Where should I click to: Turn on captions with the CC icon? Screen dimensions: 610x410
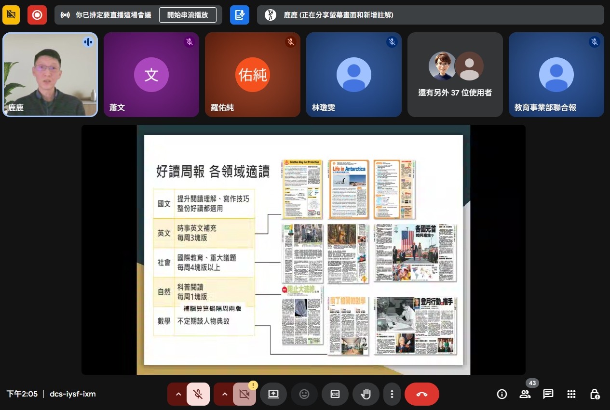click(335, 394)
